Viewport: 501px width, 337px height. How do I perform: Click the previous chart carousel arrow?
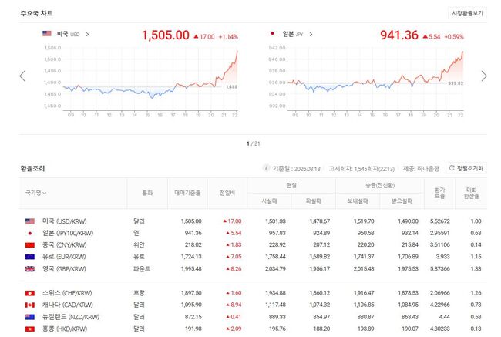click(x=22, y=76)
